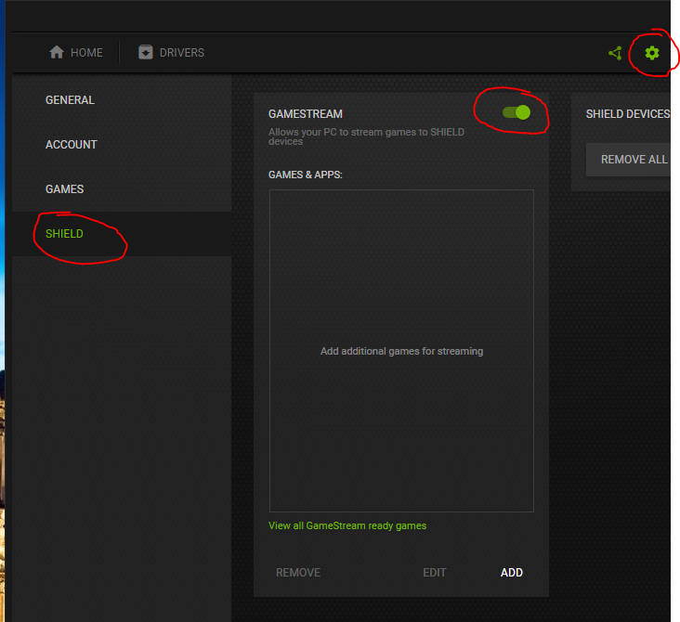Click the Drivers download icon
This screenshot has height=622, width=680.
[x=145, y=52]
